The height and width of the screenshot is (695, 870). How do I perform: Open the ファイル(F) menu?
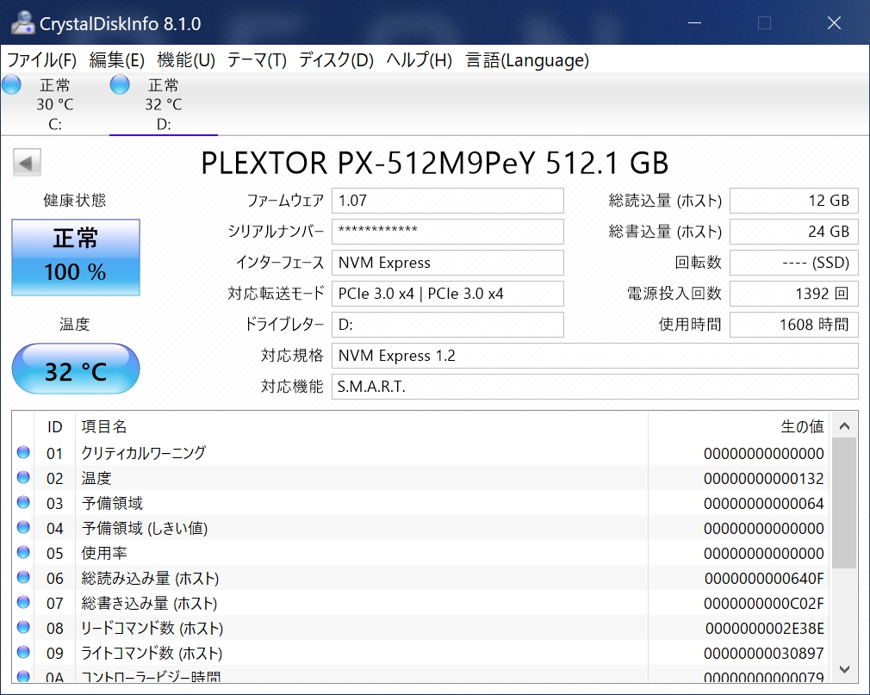[x=41, y=60]
